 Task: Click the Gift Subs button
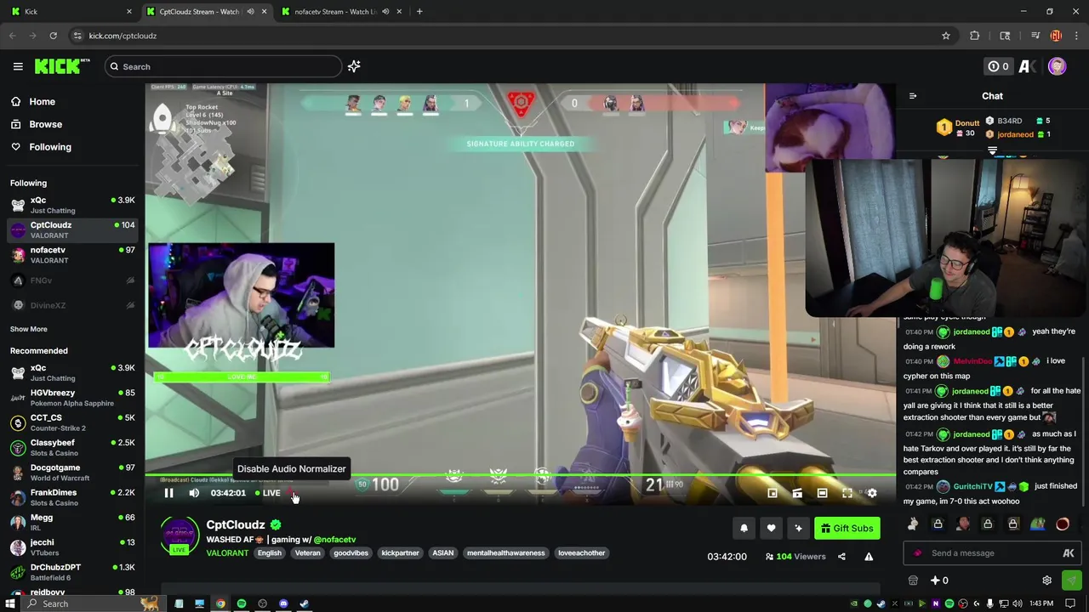pyautogui.click(x=847, y=529)
